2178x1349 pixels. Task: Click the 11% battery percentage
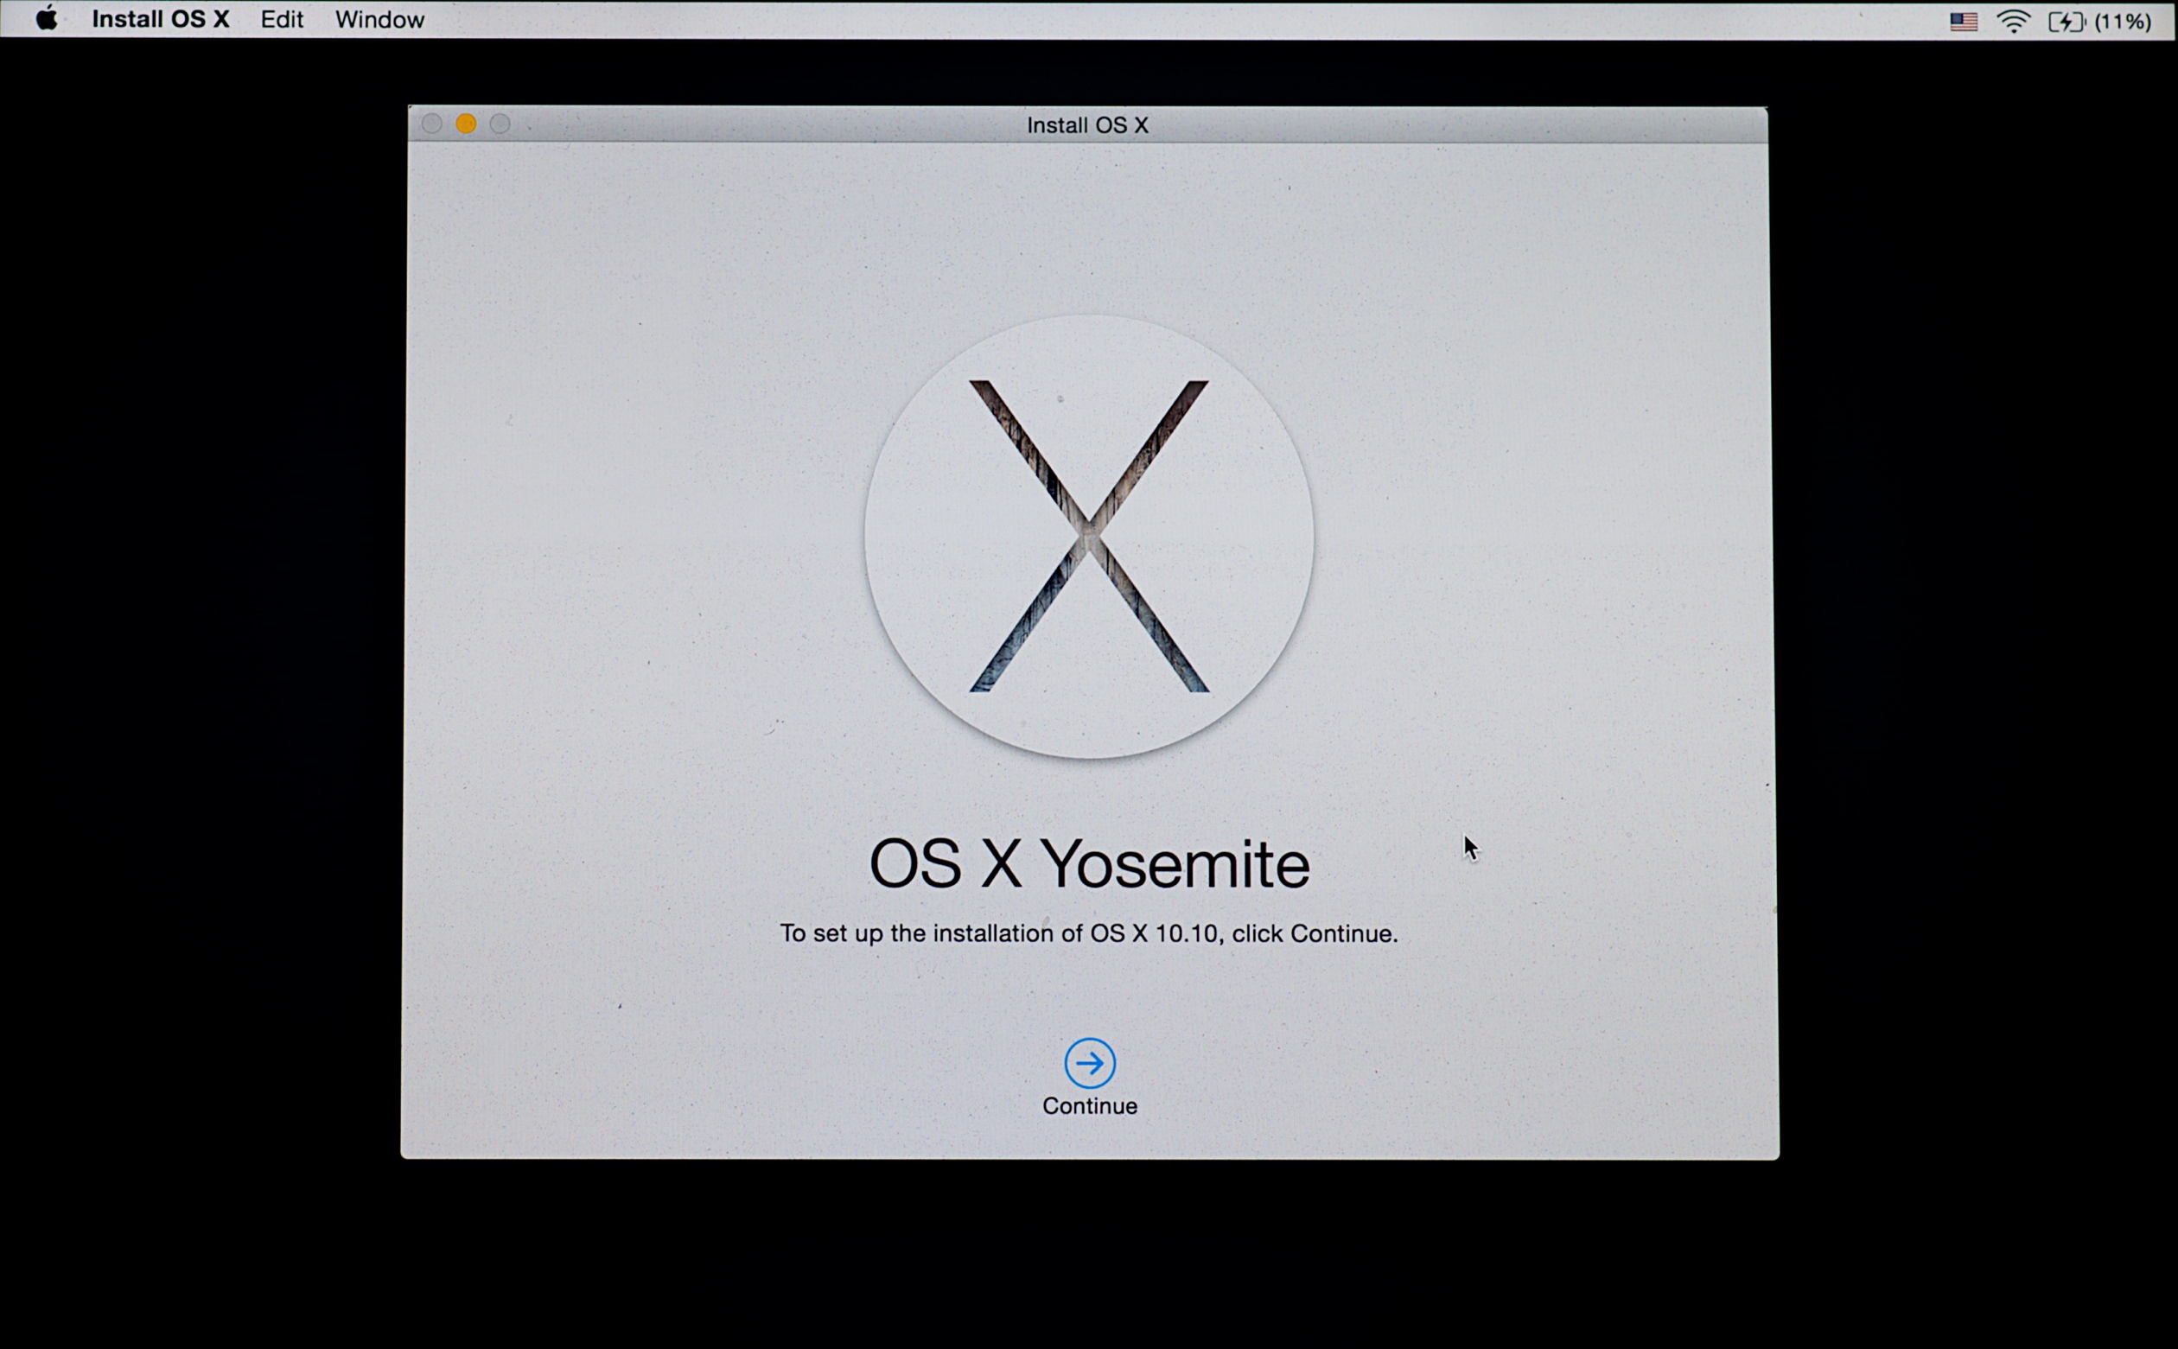point(2123,22)
